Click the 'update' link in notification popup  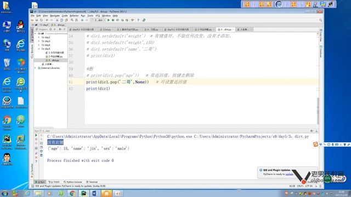[289, 174]
